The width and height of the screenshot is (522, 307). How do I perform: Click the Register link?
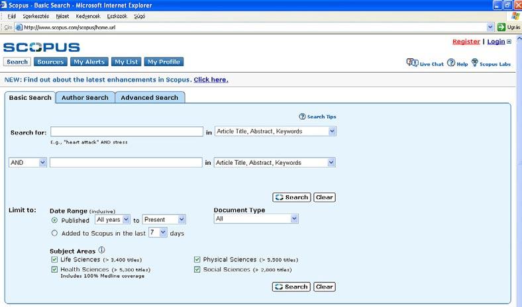tap(466, 42)
